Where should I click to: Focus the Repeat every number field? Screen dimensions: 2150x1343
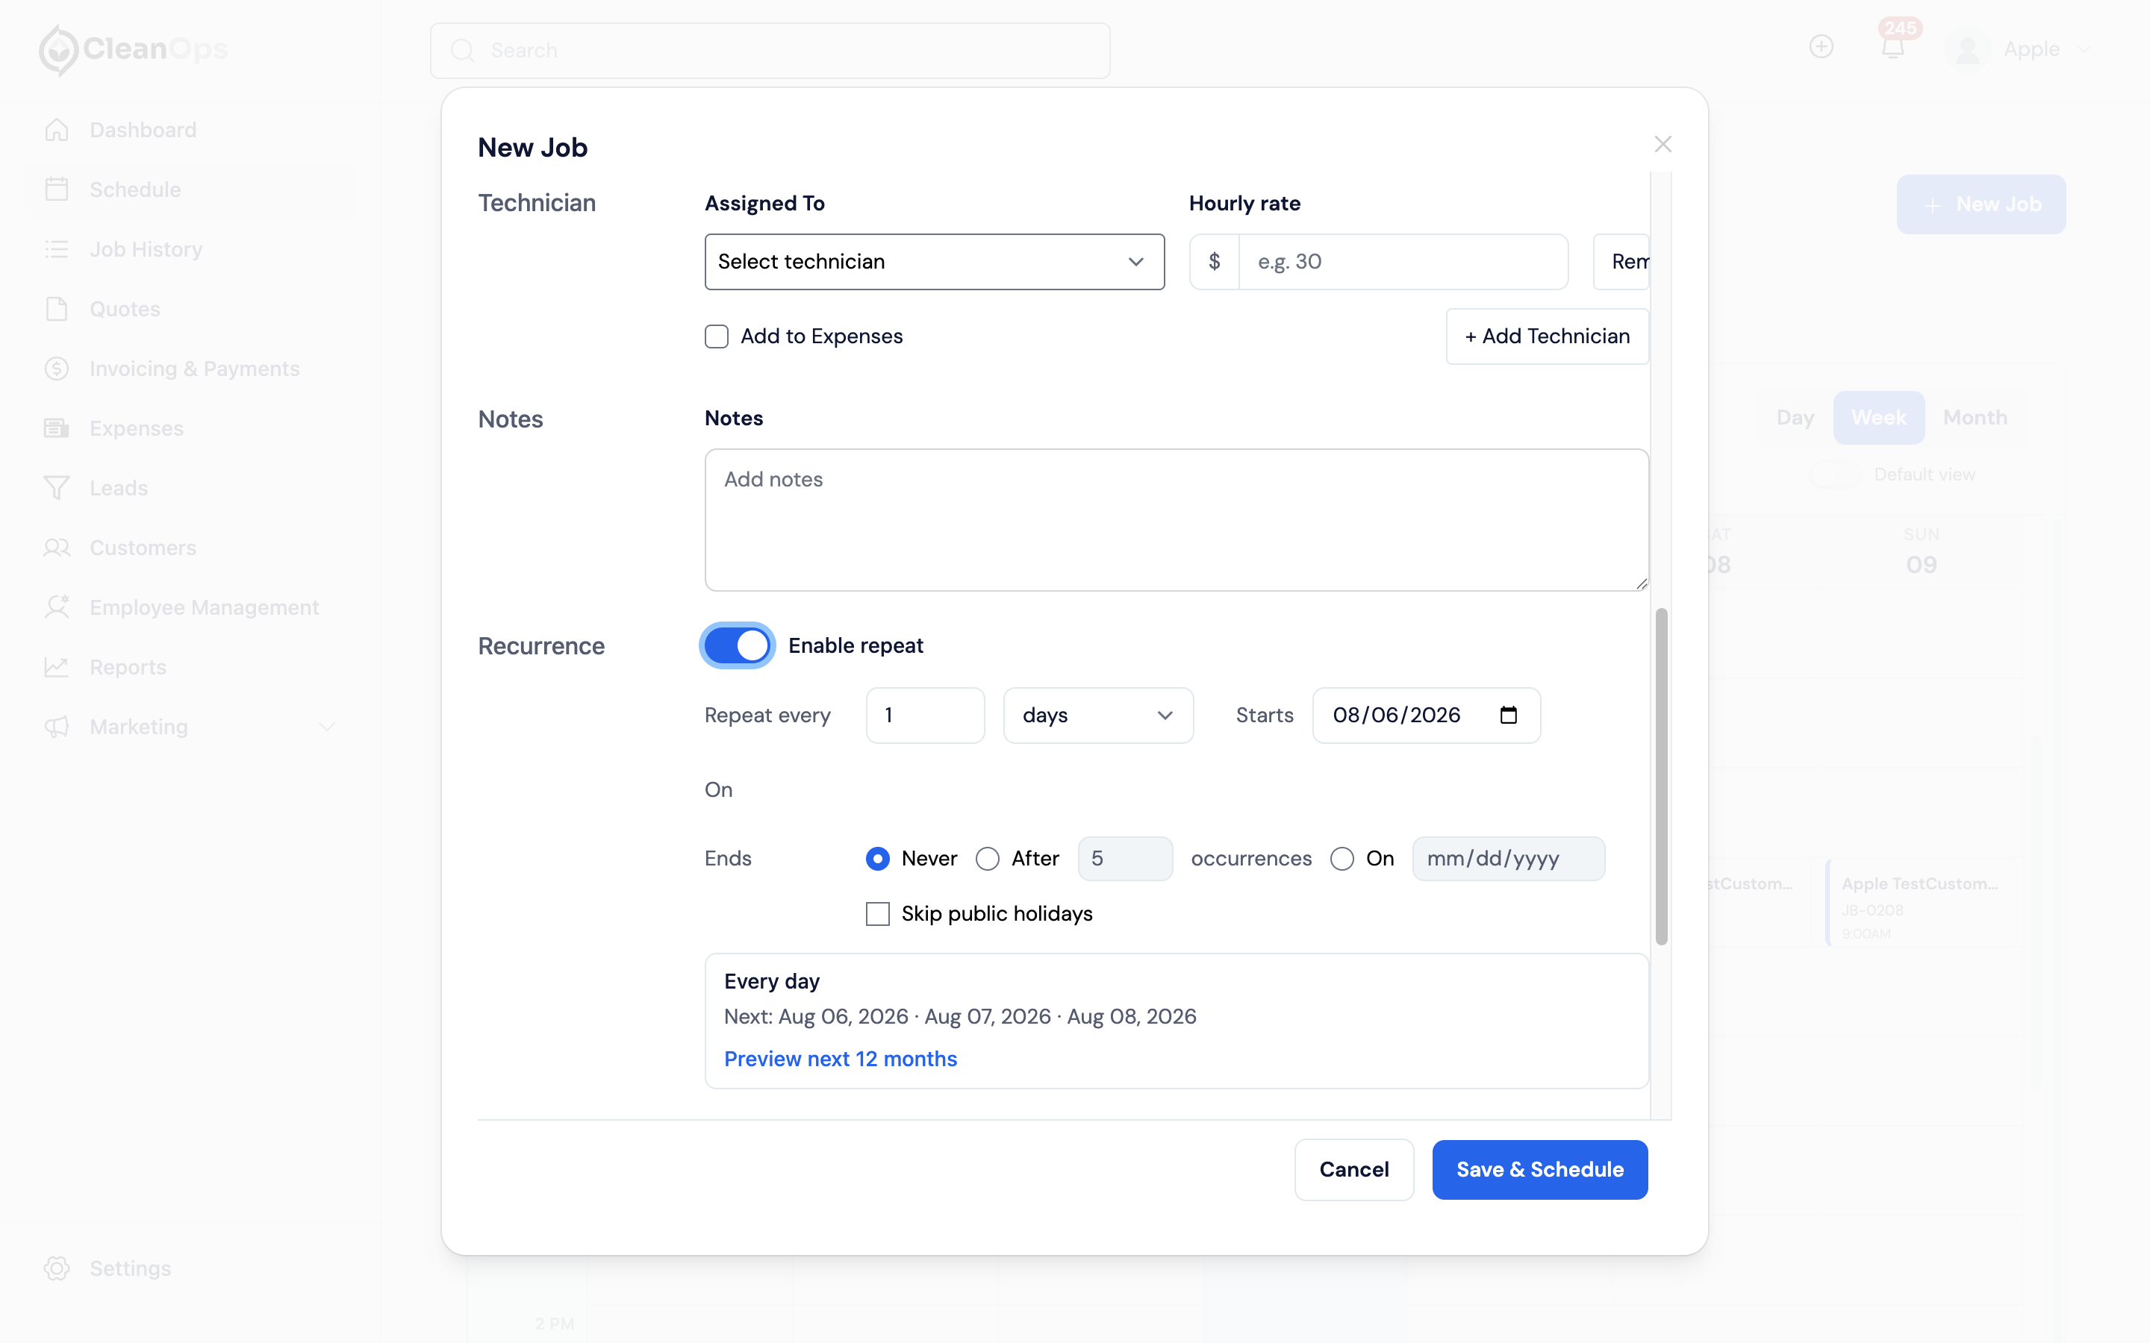[x=925, y=715]
